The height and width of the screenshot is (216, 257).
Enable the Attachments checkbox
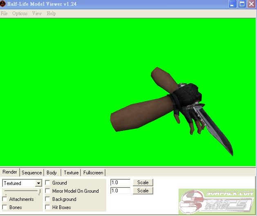pos(5,199)
